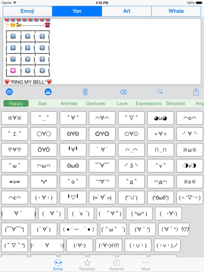Image resolution: width=204 pixels, height=272 pixels.
Task: Open Favorites star in bottom bar
Action: [x=87, y=265]
